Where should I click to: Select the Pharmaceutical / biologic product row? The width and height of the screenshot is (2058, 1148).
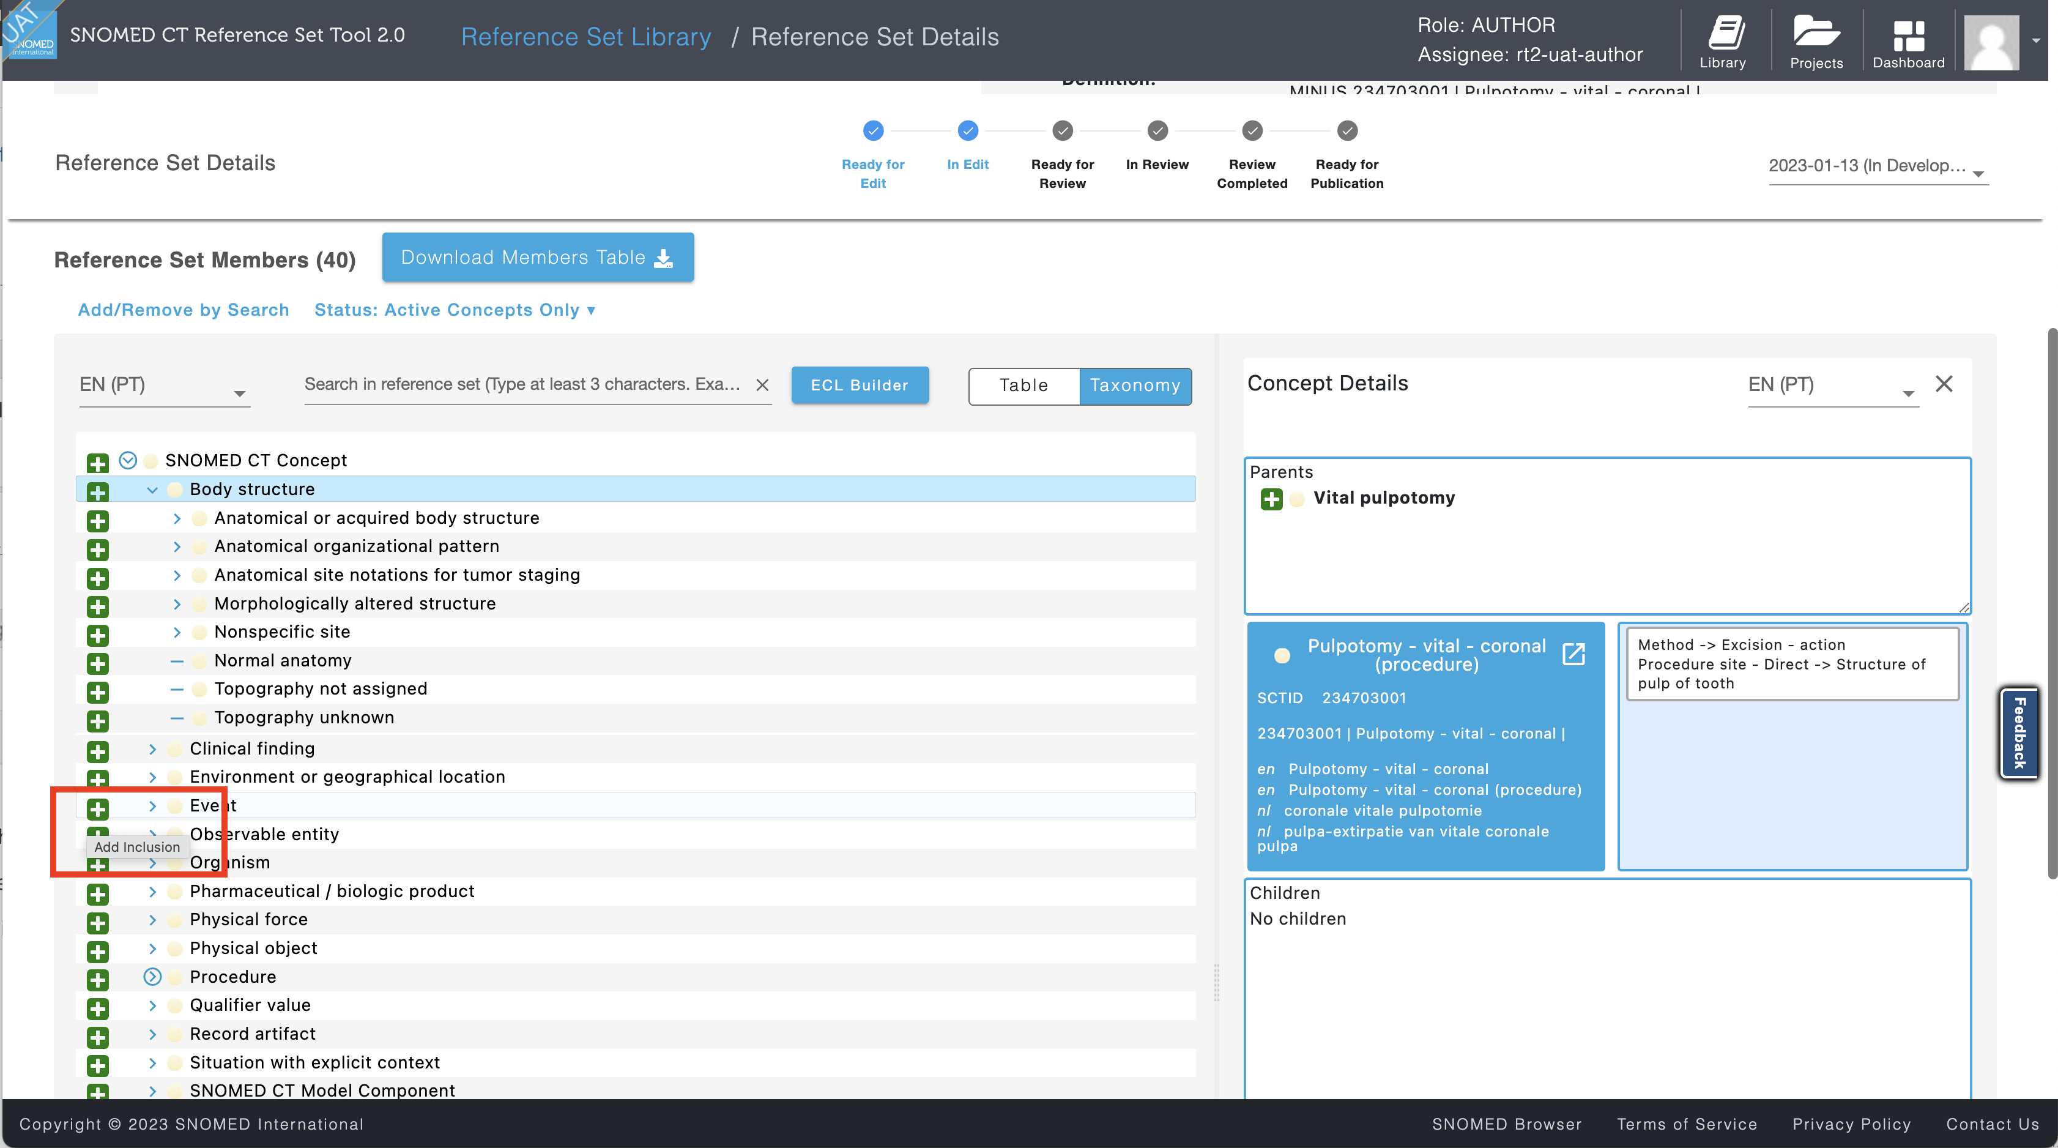pyautogui.click(x=635, y=892)
